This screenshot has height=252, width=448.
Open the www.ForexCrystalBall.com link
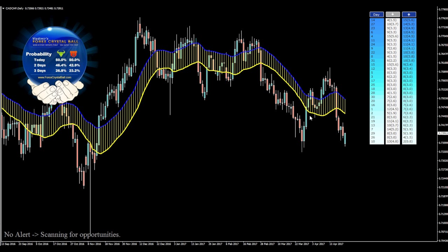click(x=54, y=77)
